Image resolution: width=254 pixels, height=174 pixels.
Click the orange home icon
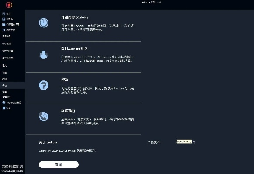9,5
